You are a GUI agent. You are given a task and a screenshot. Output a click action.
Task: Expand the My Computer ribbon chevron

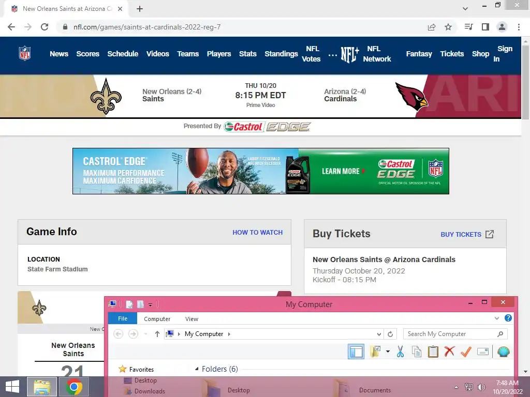tap(496, 318)
